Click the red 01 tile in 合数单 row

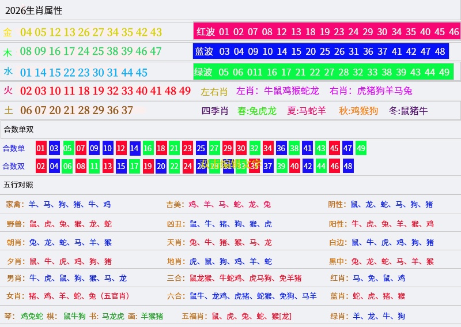tap(41, 148)
